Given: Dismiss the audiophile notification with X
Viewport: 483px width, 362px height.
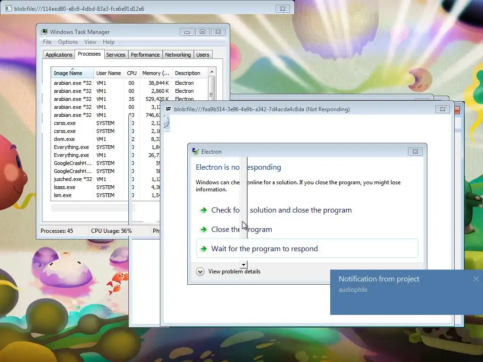Looking at the screenshot, I should (476, 279).
